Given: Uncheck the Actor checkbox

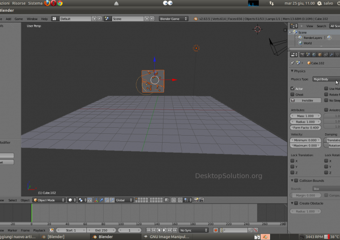Looking at the screenshot, I should pyautogui.click(x=293, y=88).
